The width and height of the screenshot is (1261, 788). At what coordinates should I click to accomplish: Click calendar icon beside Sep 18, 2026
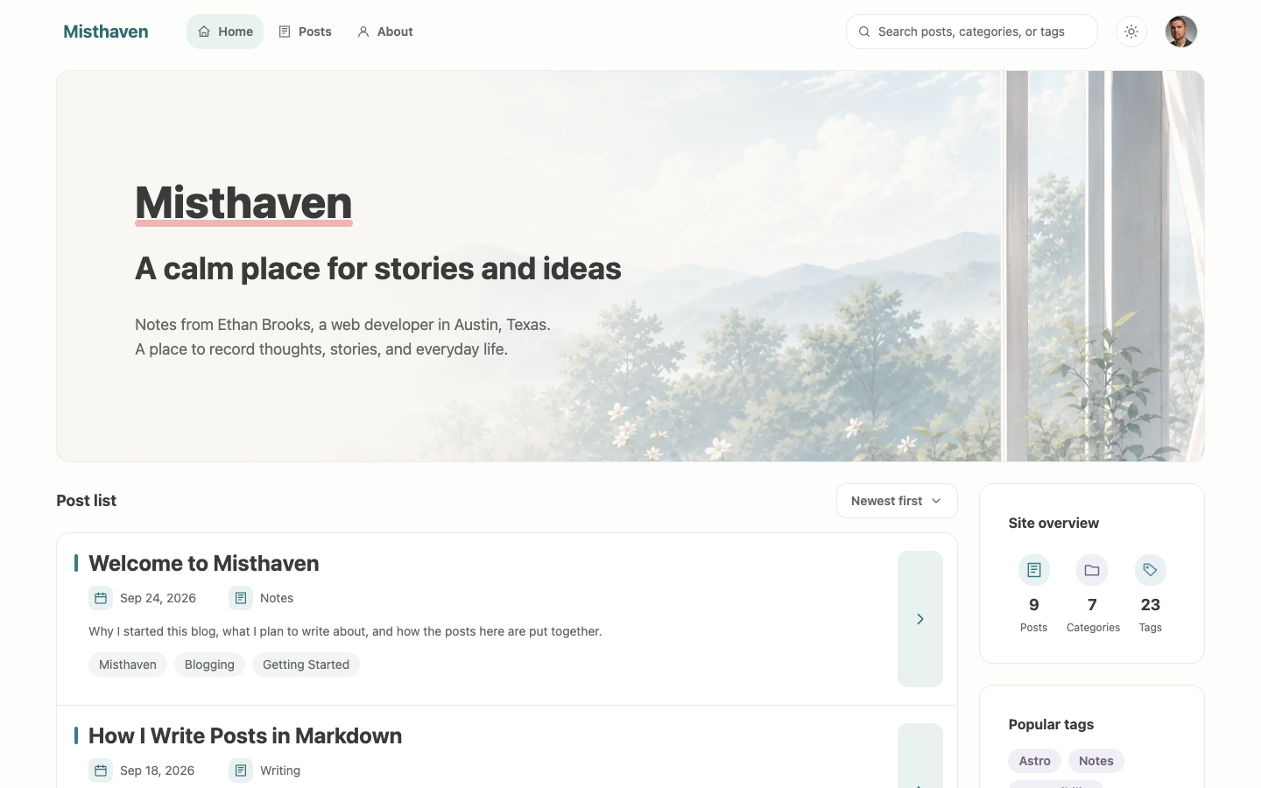(101, 770)
